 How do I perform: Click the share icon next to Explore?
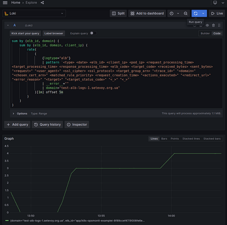click(x=42, y=3)
